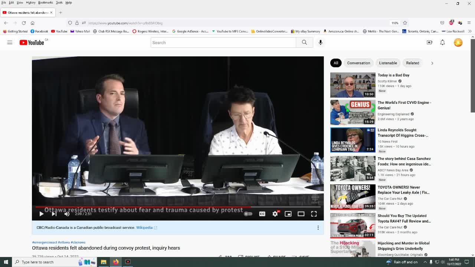The image size is (475, 267).
Task: Skip to next video button
Action: 54,214
